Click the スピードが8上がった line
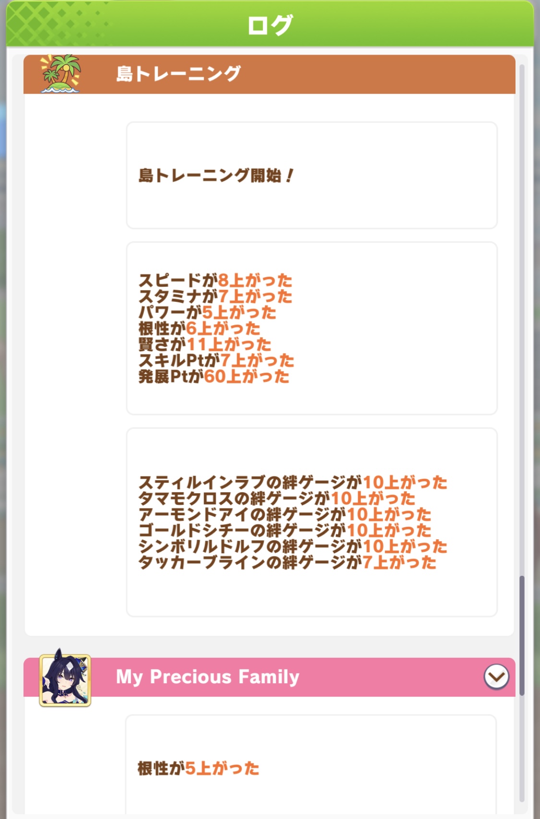The width and height of the screenshot is (540, 819). [x=215, y=280]
